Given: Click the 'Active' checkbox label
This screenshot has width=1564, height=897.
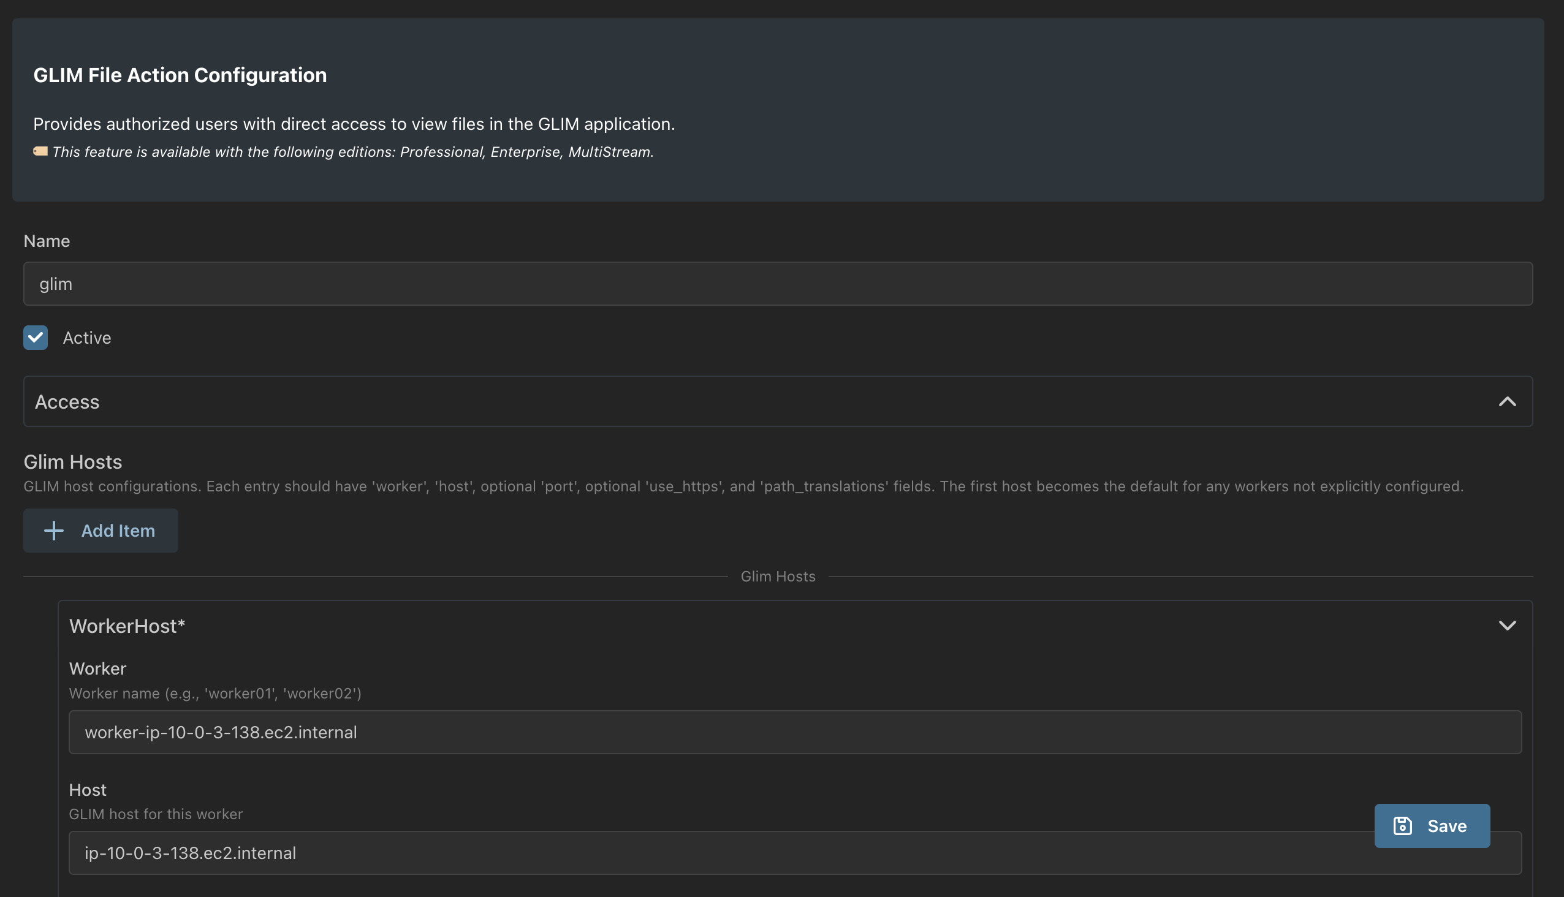Looking at the screenshot, I should click(87, 338).
